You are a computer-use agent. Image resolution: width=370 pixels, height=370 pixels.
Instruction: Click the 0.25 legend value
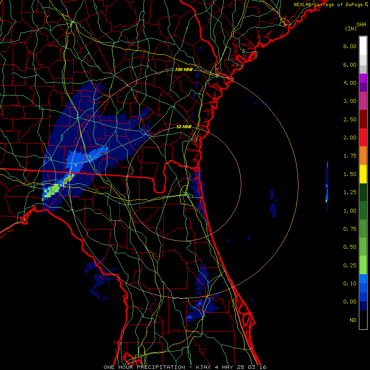click(x=350, y=266)
